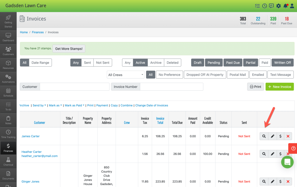
Task: Click the New Invoice button
Action: tap(280, 87)
